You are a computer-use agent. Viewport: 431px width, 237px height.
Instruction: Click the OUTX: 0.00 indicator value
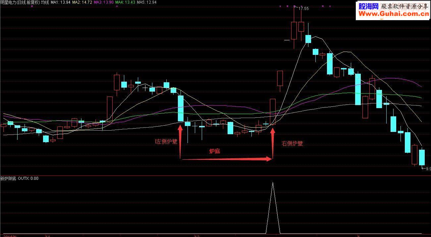(x=28, y=178)
